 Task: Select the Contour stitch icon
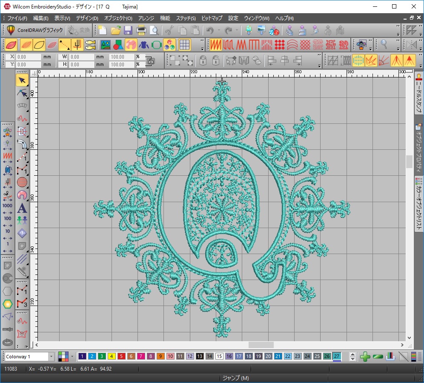point(292,45)
